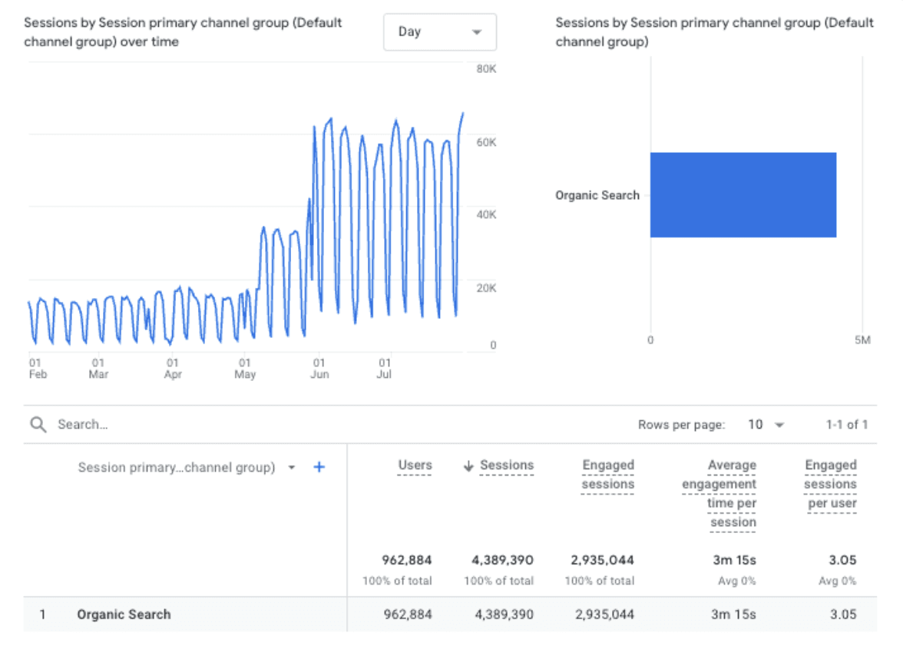Open the Day granularity dropdown
Image resolution: width=903 pixels, height=659 pixels.
440,32
